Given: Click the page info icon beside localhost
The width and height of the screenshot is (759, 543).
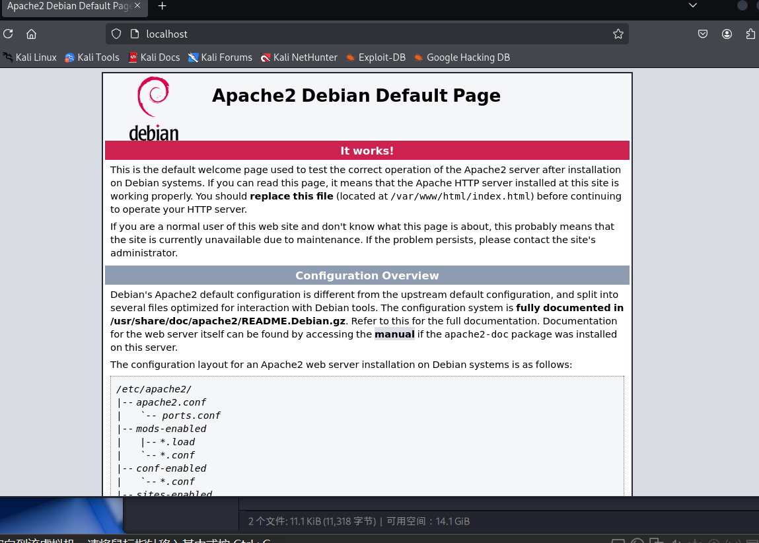Looking at the screenshot, I should (135, 34).
